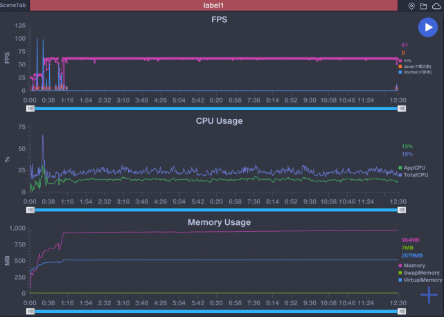Click the blue play button
The height and width of the screenshot is (317, 444).
pos(428,27)
